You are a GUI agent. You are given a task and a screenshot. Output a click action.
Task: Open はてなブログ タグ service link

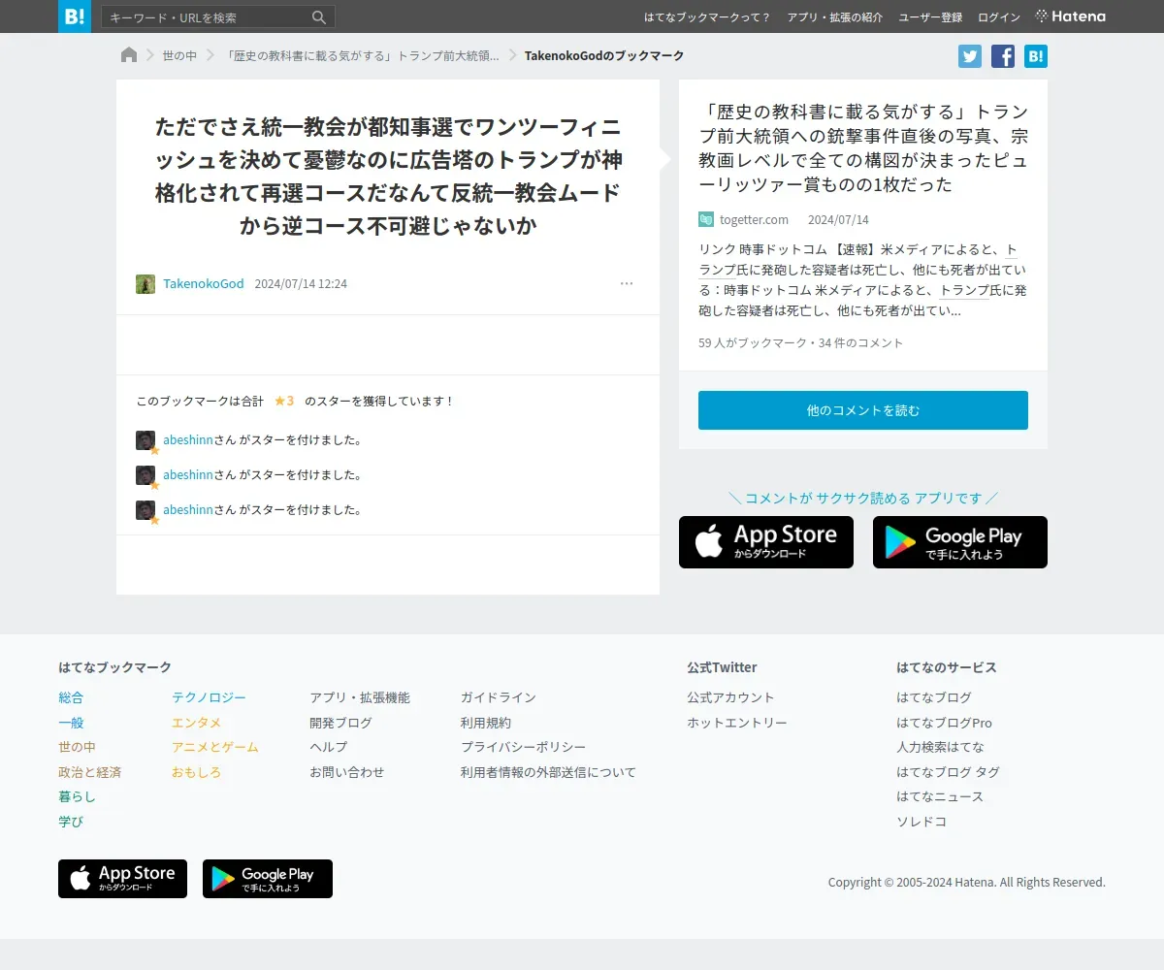948,772
